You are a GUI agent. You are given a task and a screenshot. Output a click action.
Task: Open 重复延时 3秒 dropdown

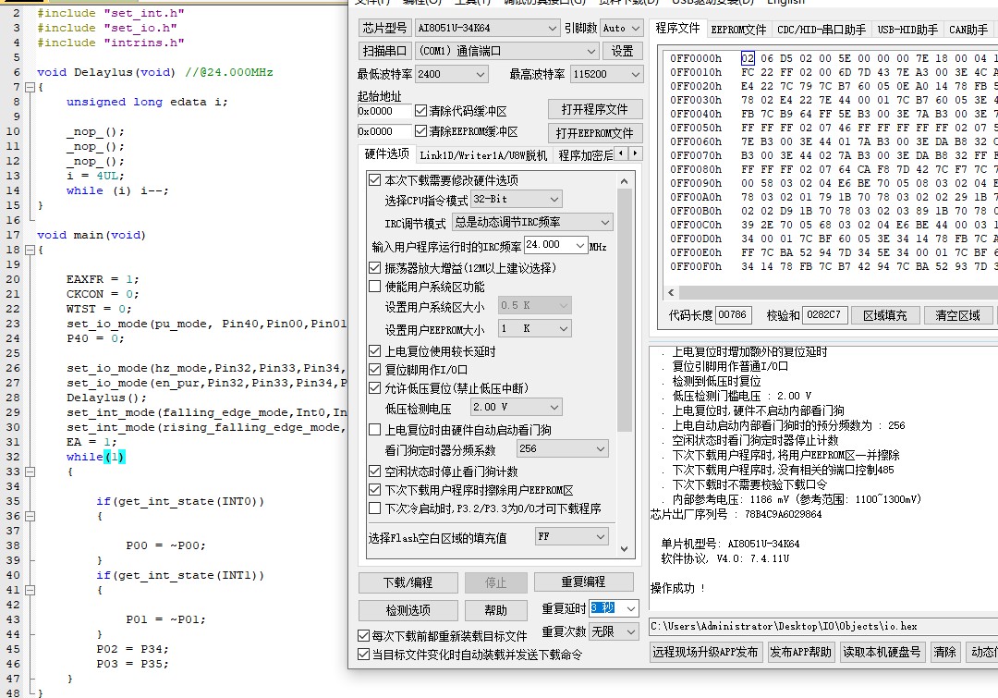[631, 609]
